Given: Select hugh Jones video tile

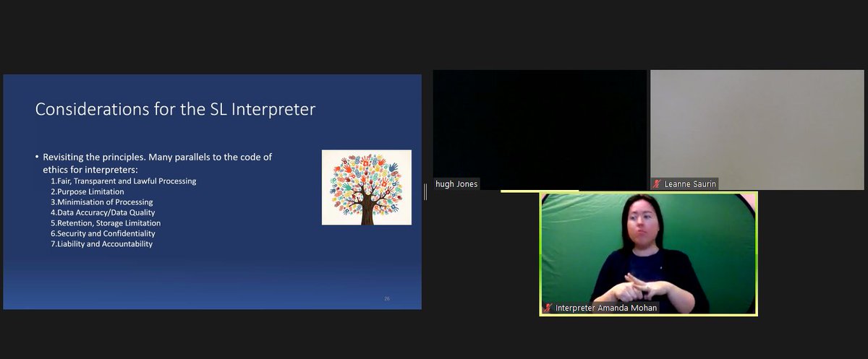Looking at the screenshot, I should point(540,130).
